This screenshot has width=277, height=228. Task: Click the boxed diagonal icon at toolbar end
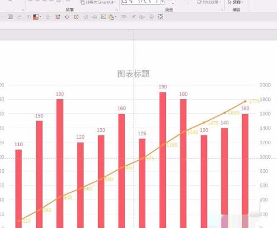point(160,17)
